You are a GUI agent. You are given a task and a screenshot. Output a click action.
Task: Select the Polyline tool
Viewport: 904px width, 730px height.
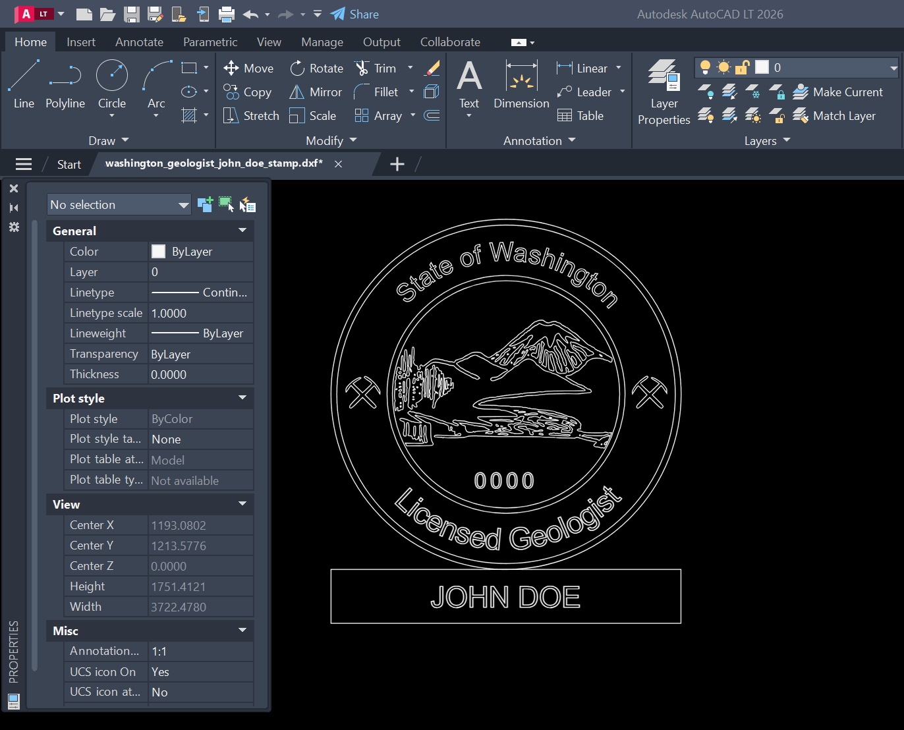pos(65,84)
